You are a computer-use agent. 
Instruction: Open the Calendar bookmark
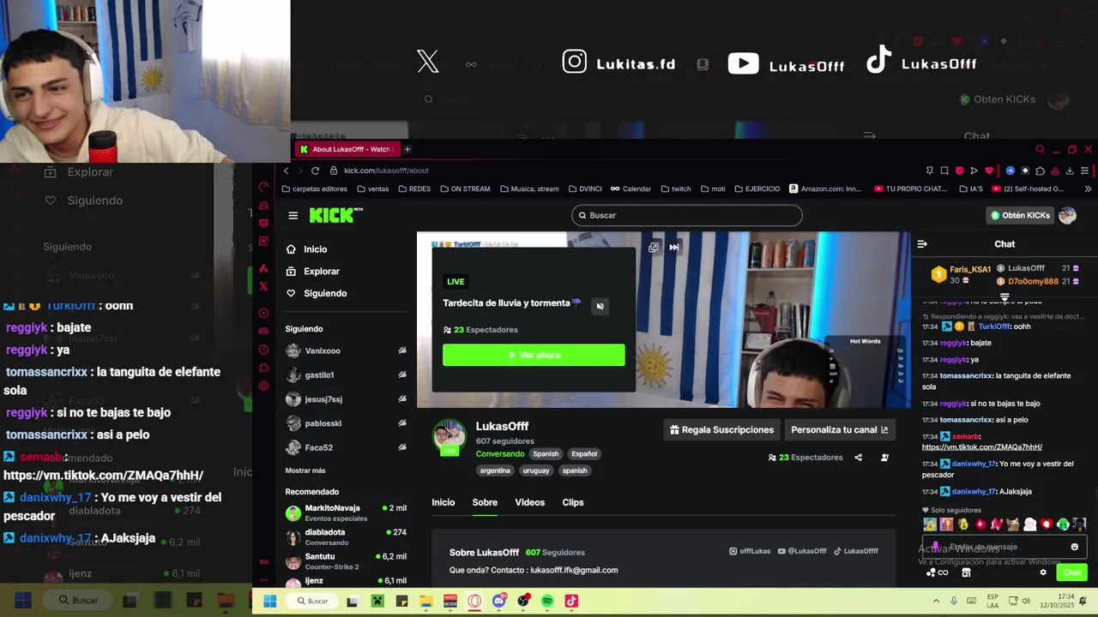(x=630, y=189)
